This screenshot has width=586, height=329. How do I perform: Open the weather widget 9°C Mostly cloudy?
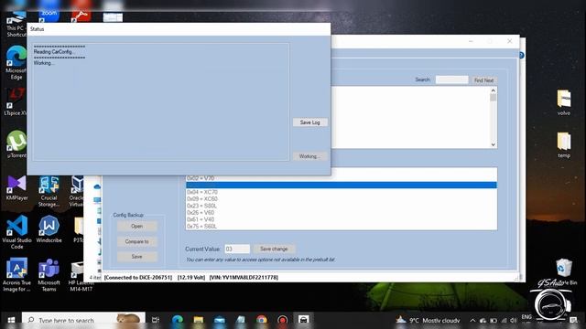[x=428, y=320]
